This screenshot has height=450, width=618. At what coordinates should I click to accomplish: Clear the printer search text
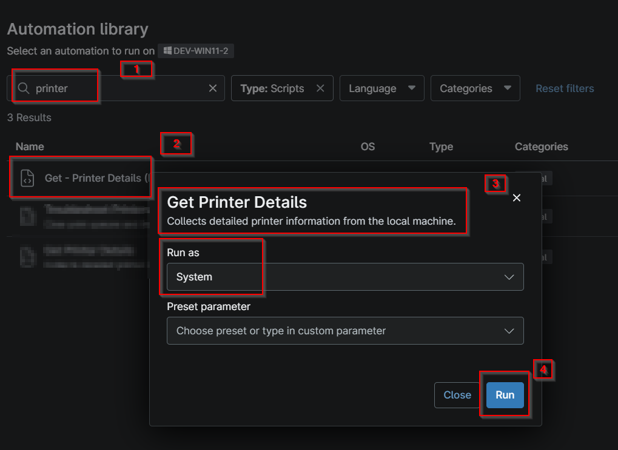[x=213, y=88]
